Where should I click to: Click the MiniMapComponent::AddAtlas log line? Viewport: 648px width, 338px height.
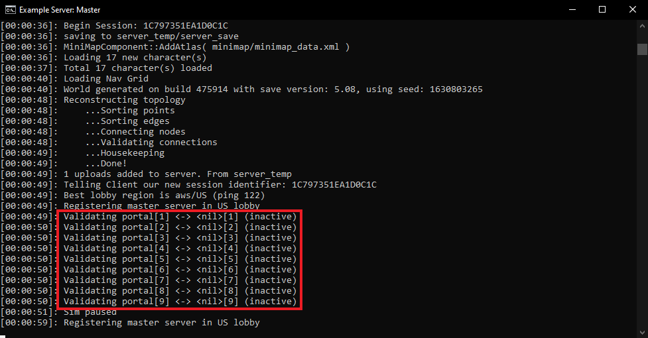(206, 47)
